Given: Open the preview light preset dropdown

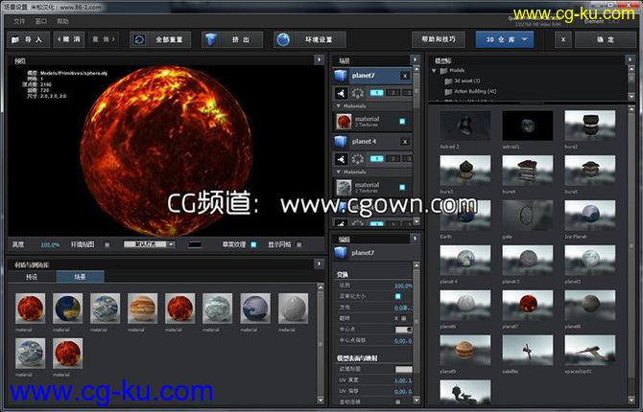Looking at the screenshot, I should click(150, 244).
